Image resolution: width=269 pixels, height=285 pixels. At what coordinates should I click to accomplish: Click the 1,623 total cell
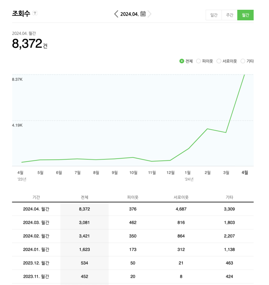coord(84,250)
